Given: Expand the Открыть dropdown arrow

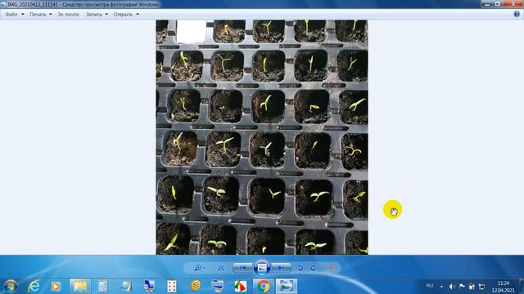Looking at the screenshot, I should point(138,15).
